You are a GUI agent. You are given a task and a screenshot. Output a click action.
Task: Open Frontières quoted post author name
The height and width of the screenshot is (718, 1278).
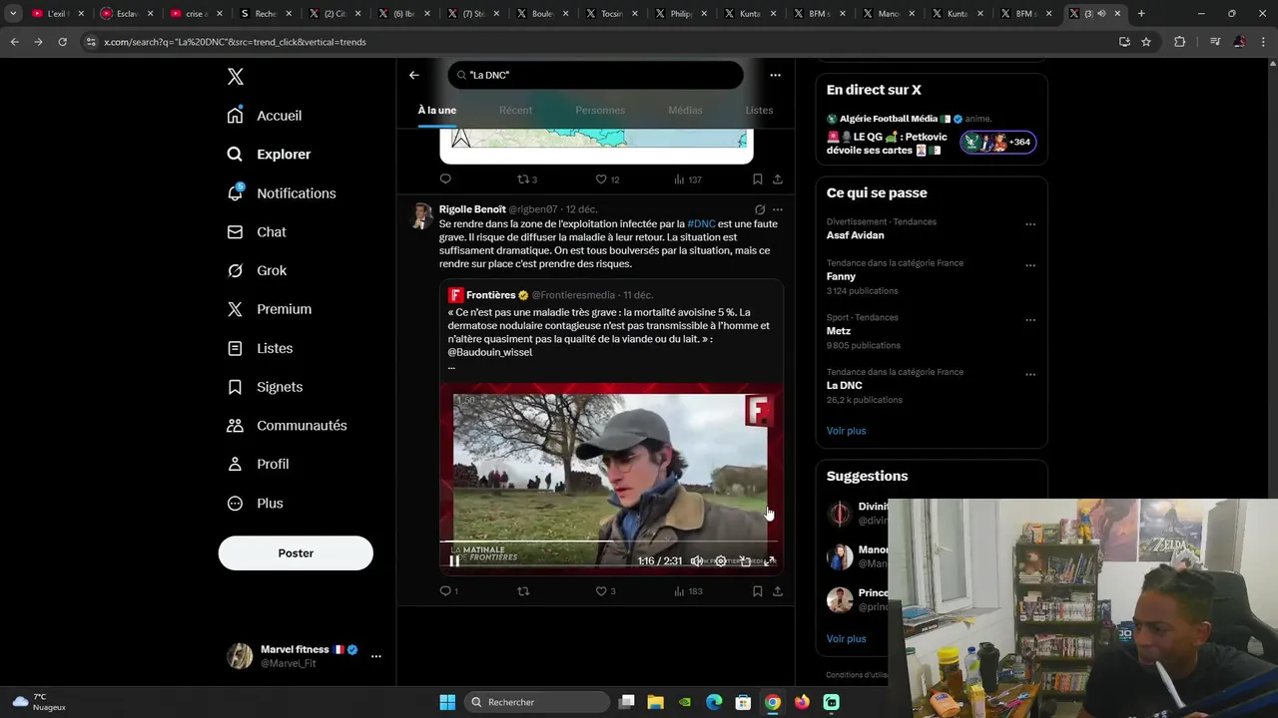[490, 295]
